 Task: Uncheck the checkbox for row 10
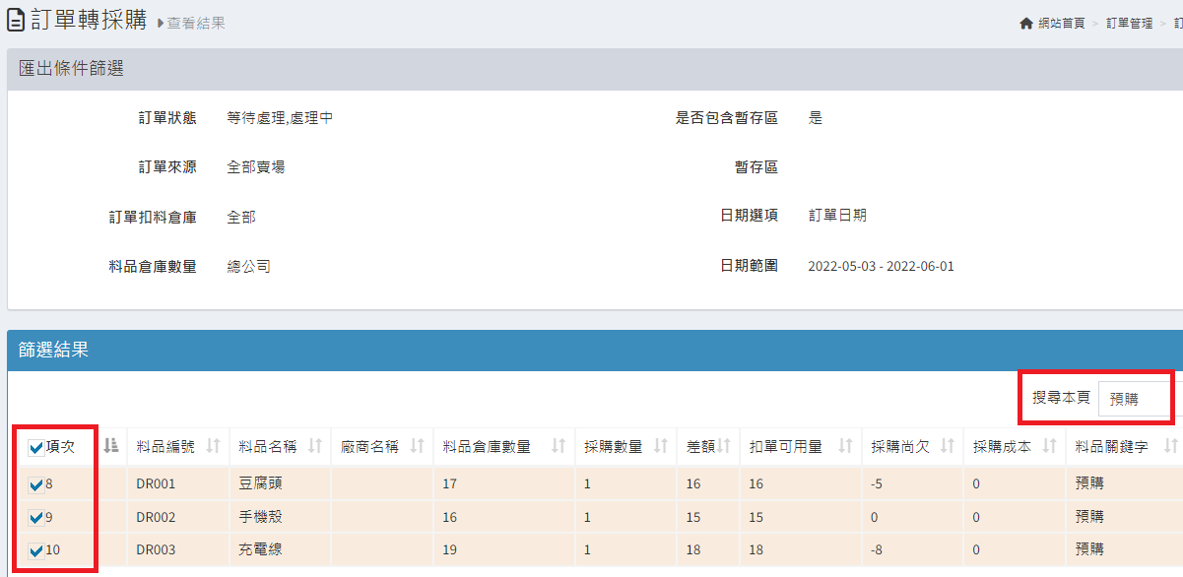coord(36,550)
